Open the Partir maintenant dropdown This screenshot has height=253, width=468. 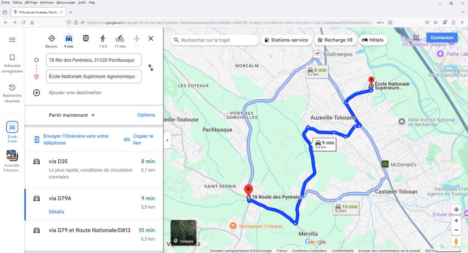pos(72,115)
